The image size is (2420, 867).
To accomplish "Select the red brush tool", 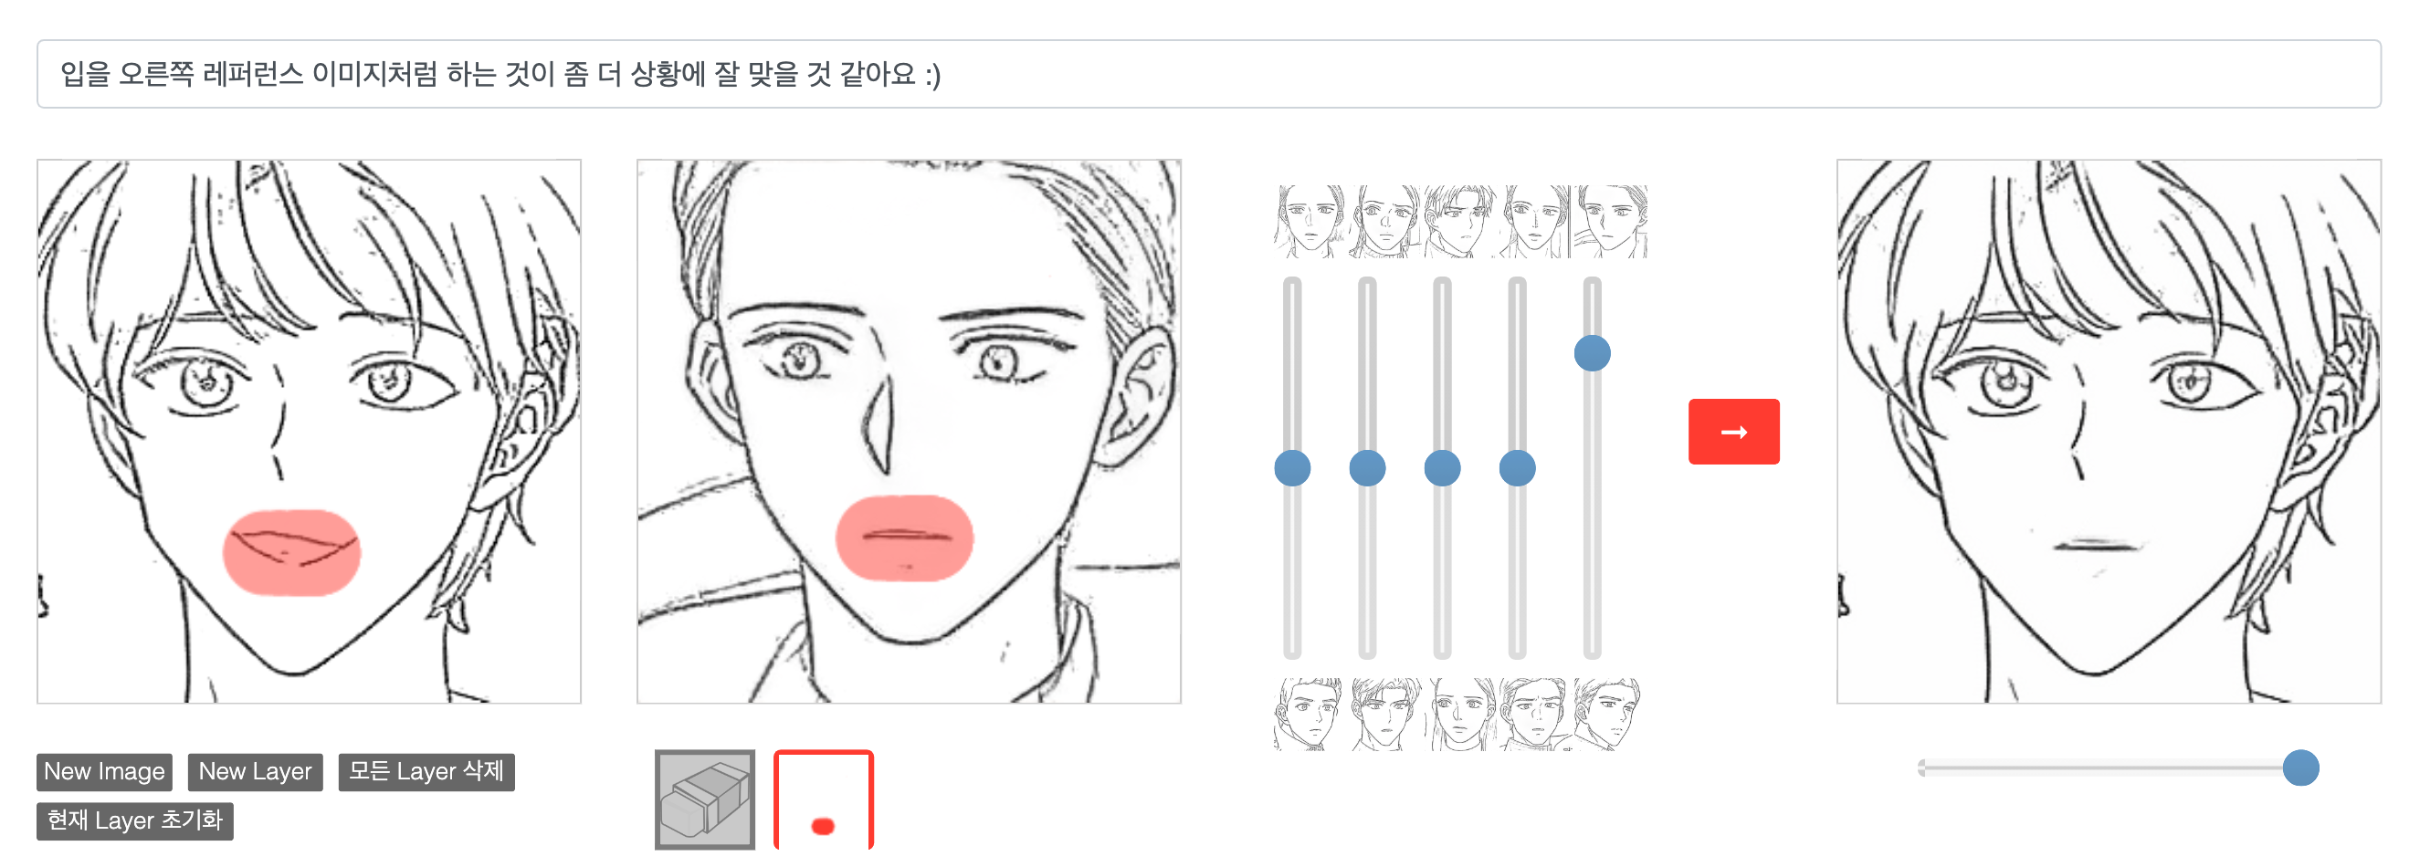I will [824, 799].
